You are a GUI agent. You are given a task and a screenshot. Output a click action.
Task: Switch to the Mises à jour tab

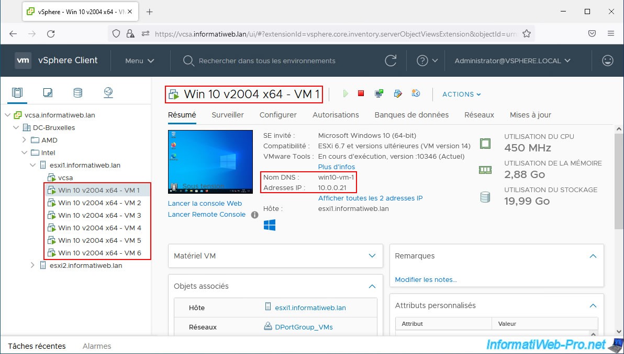point(530,115)
